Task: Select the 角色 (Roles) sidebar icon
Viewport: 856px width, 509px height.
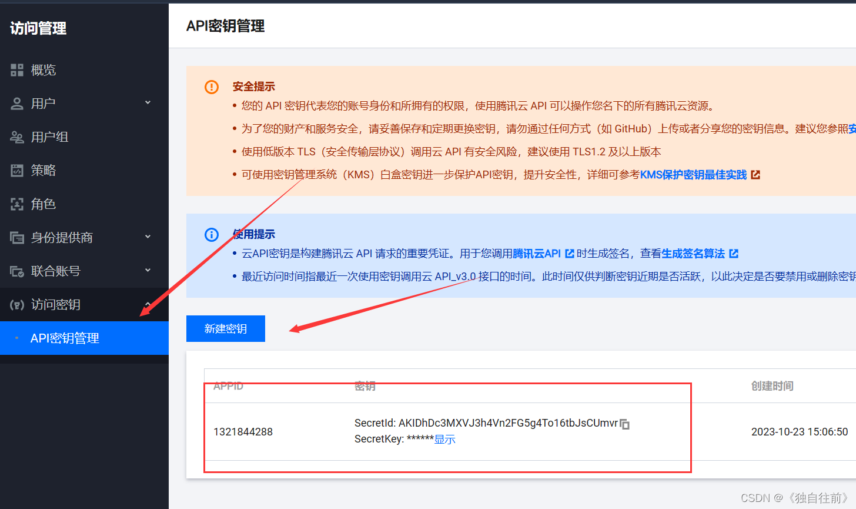Action: click(x=16, y=204)
